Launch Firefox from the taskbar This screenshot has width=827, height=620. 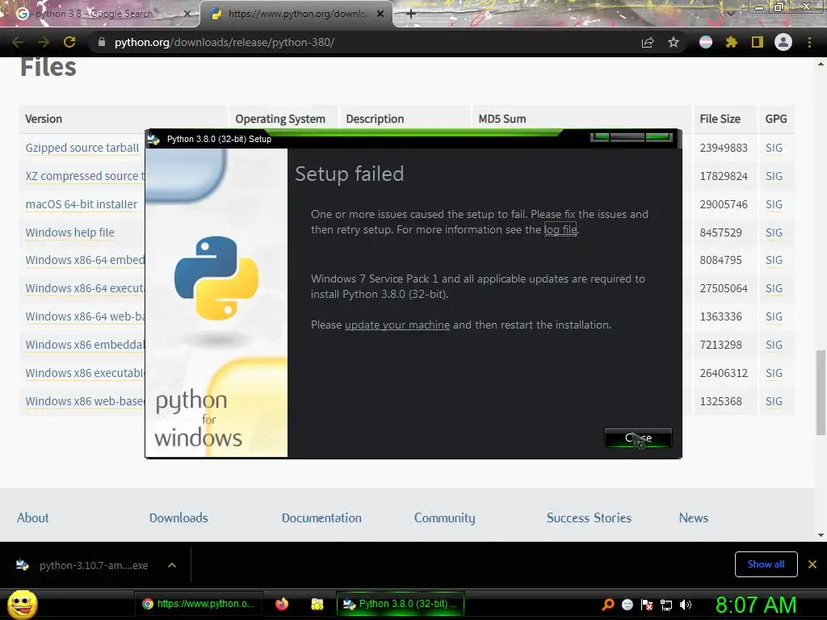click(282, 604)
